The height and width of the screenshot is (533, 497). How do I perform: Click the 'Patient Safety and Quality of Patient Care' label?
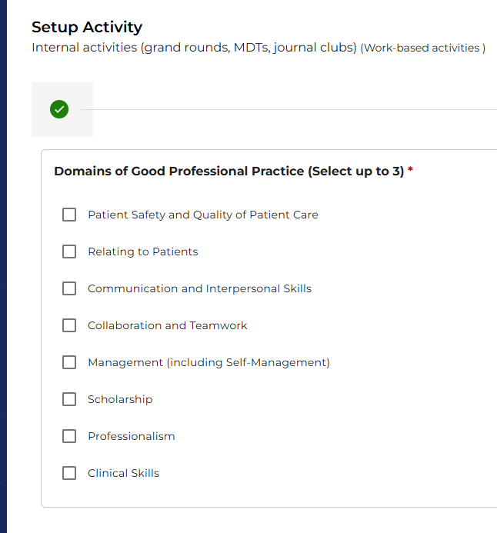[202, 215]
